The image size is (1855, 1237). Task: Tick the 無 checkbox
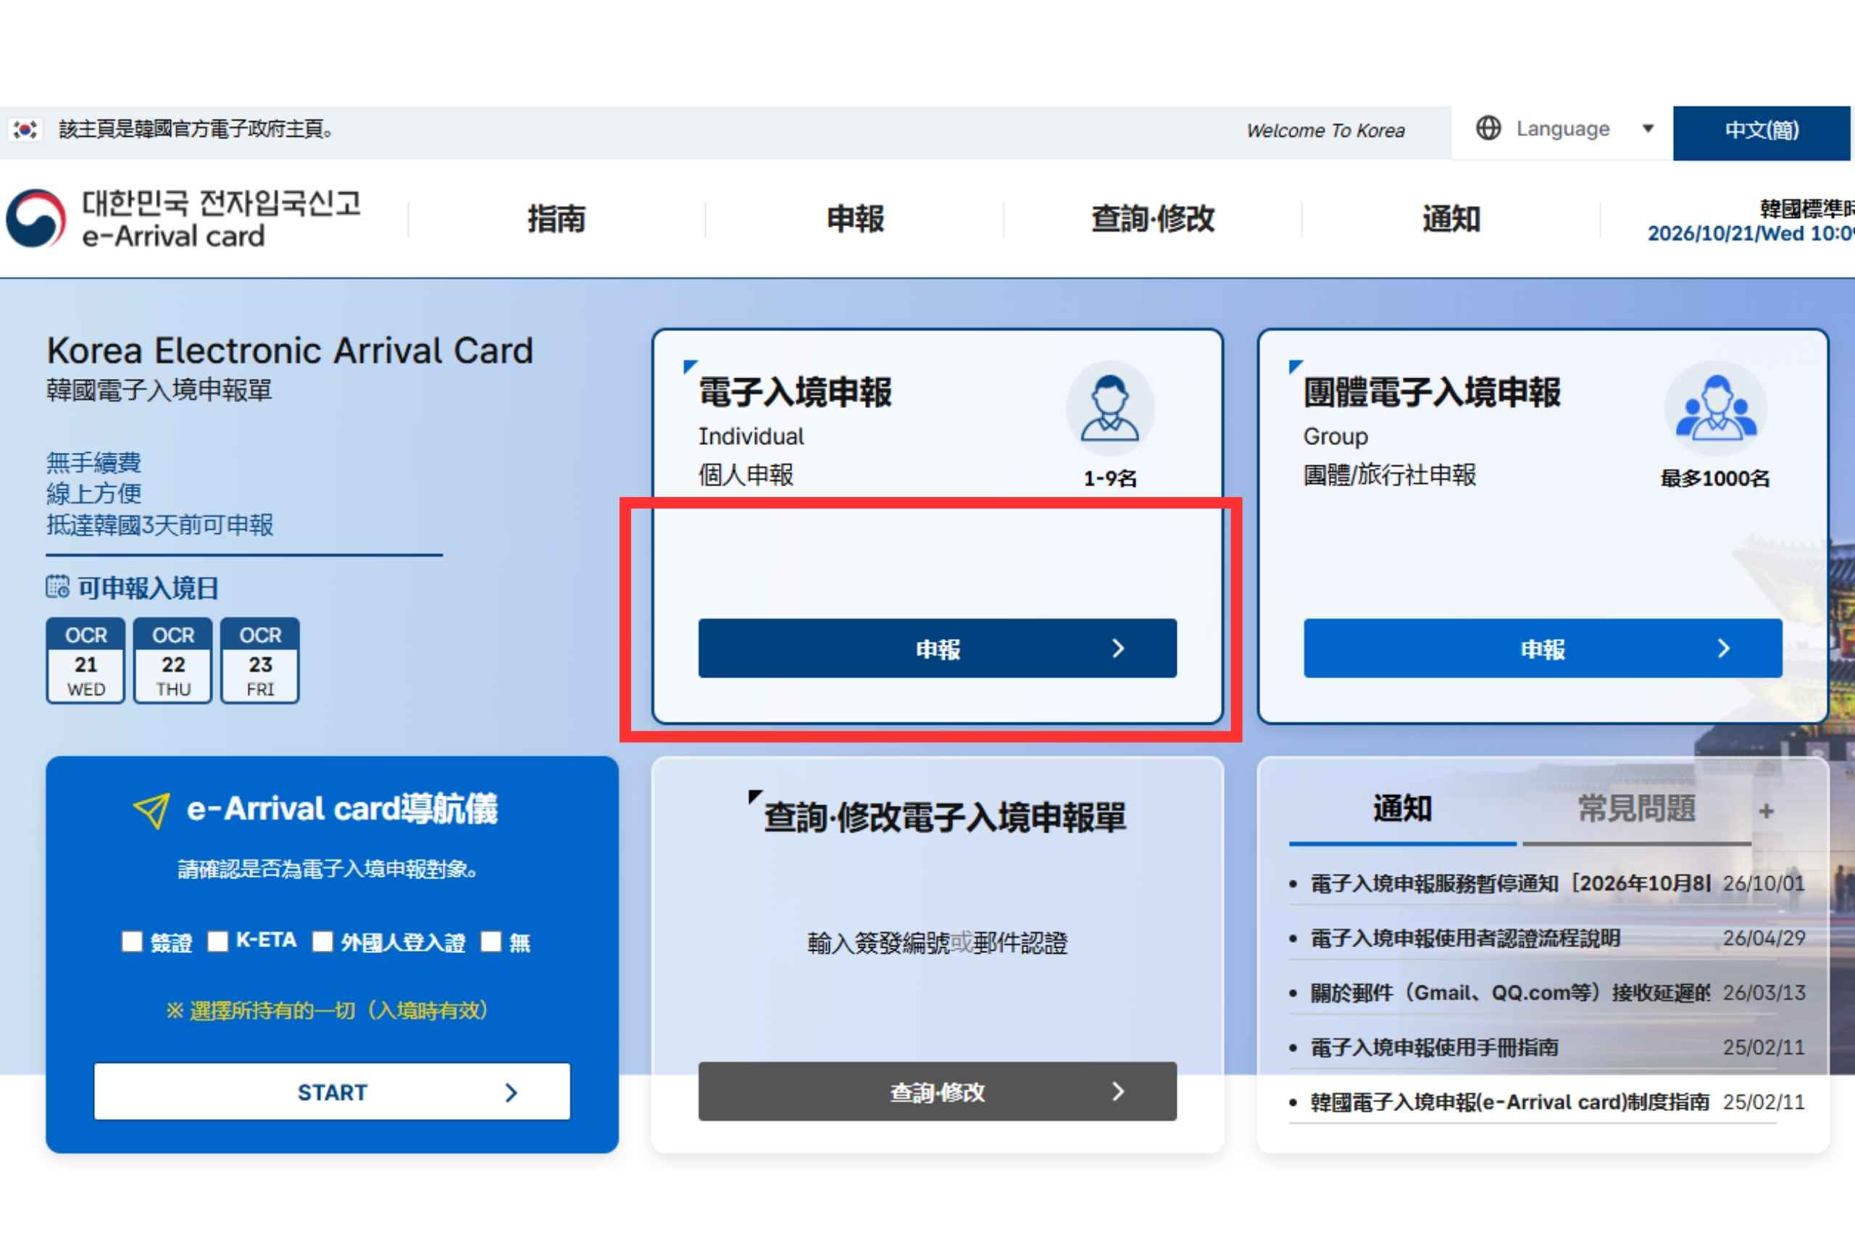[491, 942]
